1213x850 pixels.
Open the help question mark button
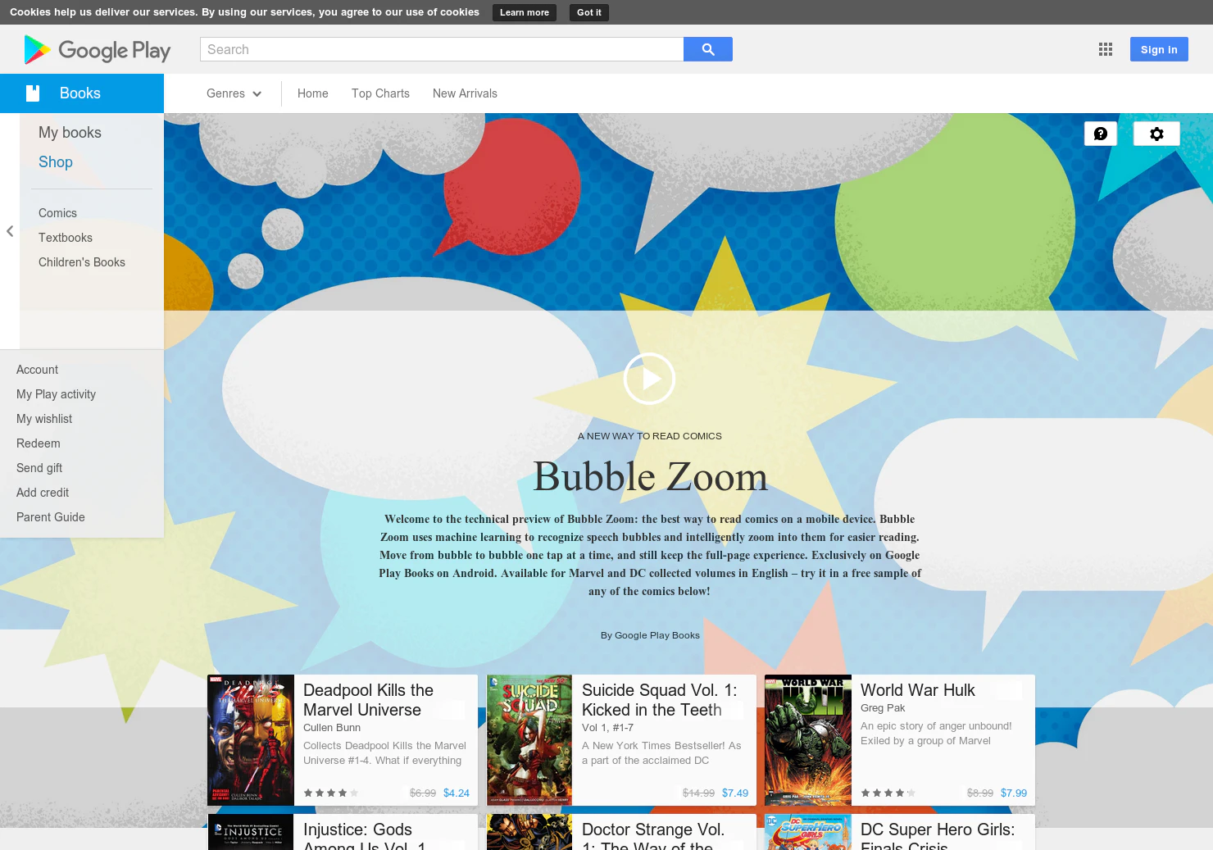point(1101,134)
